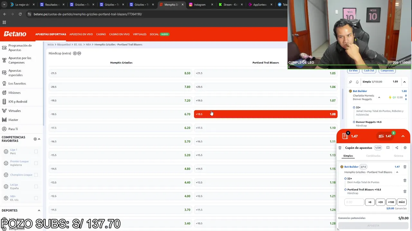Pin the Simple S/150.00 bet
The image size is (412, 231).
[351, 82]
